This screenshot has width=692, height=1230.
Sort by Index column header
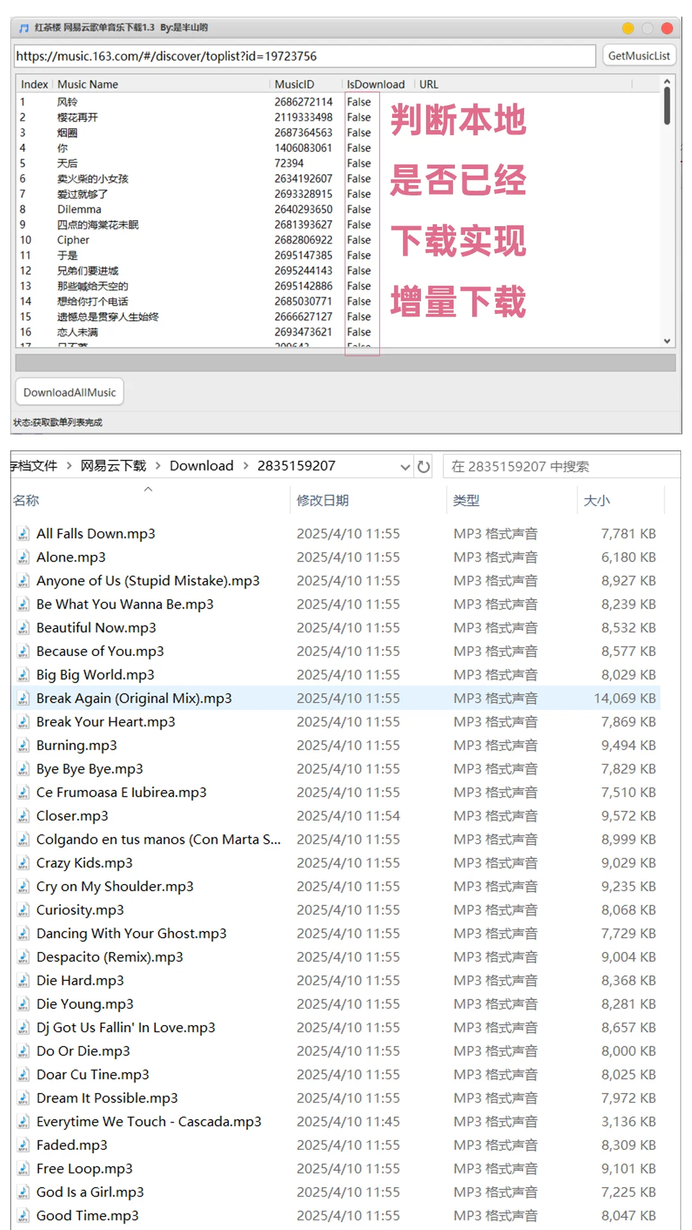pyautogui.click(x=34, y=84)
